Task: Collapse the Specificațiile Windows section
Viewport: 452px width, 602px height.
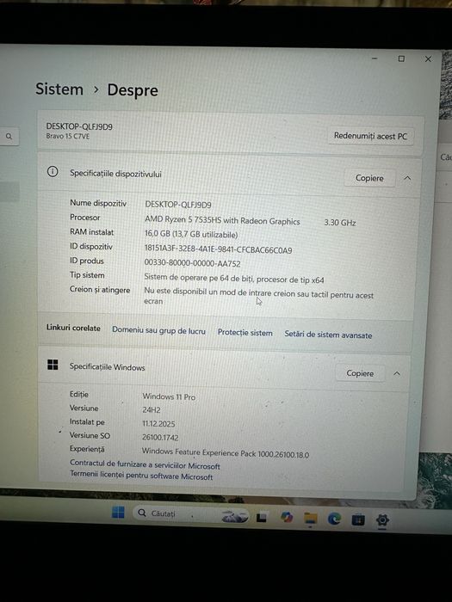Action: 397,373
